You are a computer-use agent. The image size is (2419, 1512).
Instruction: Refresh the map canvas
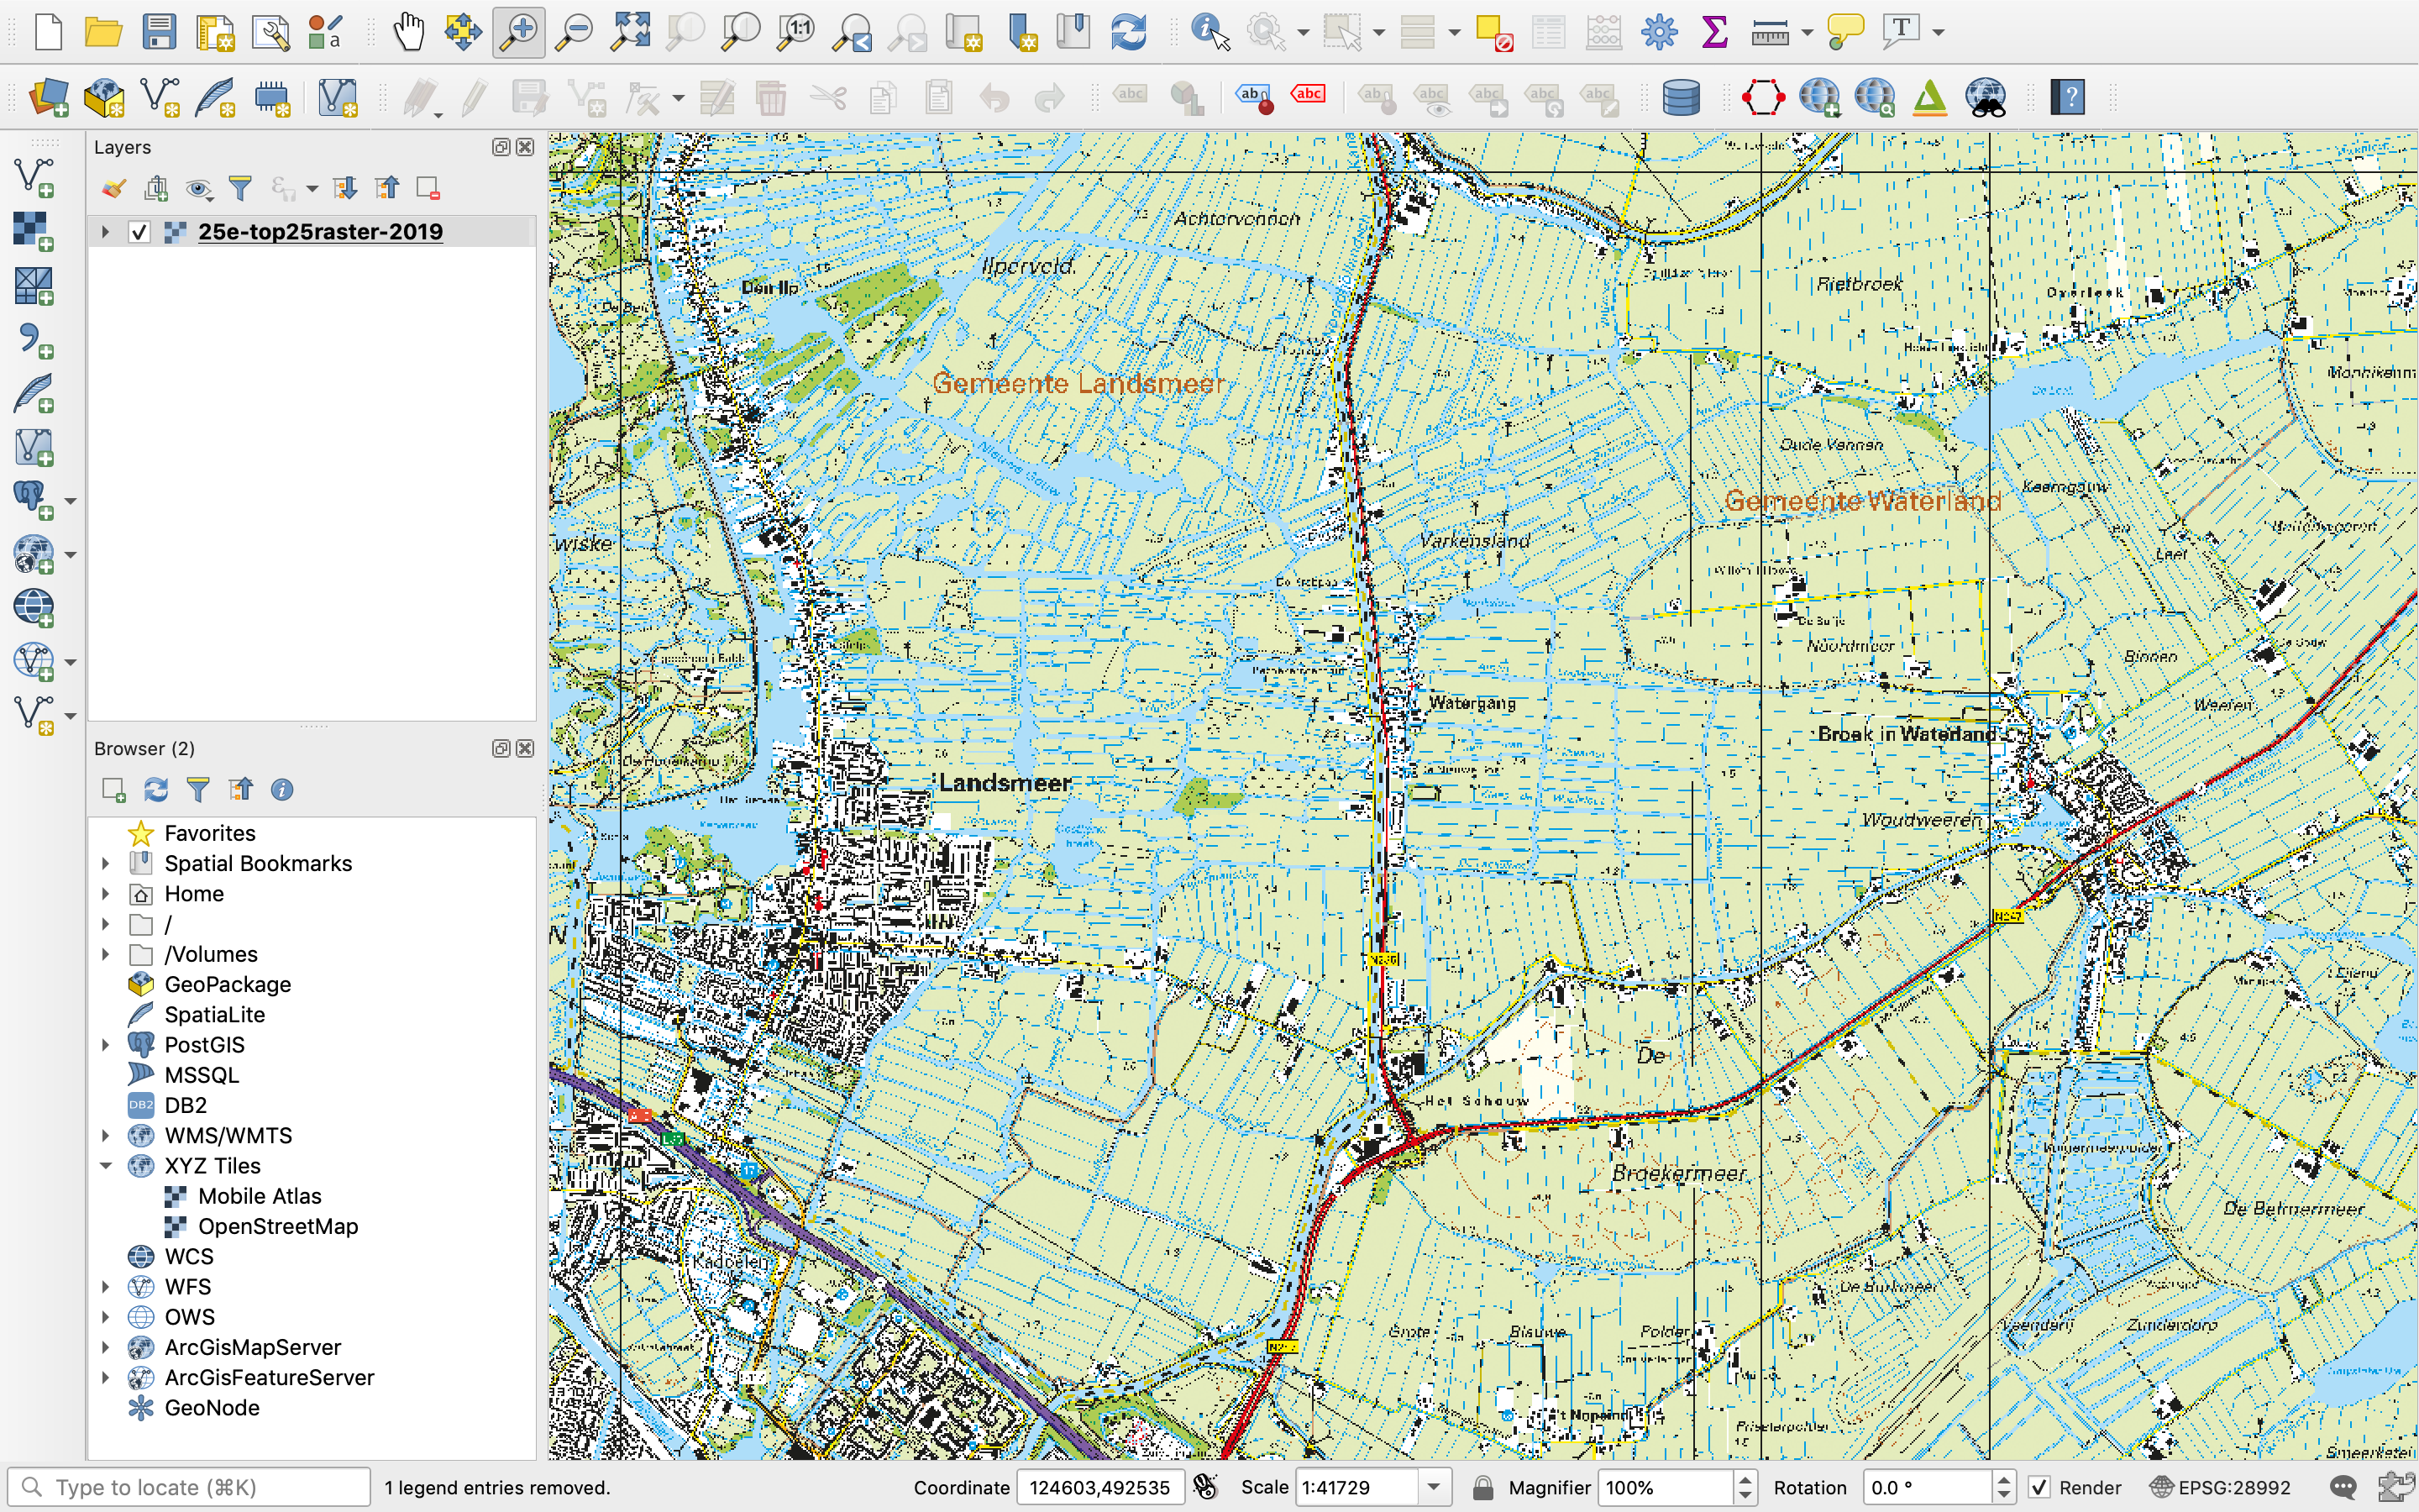1129,31
